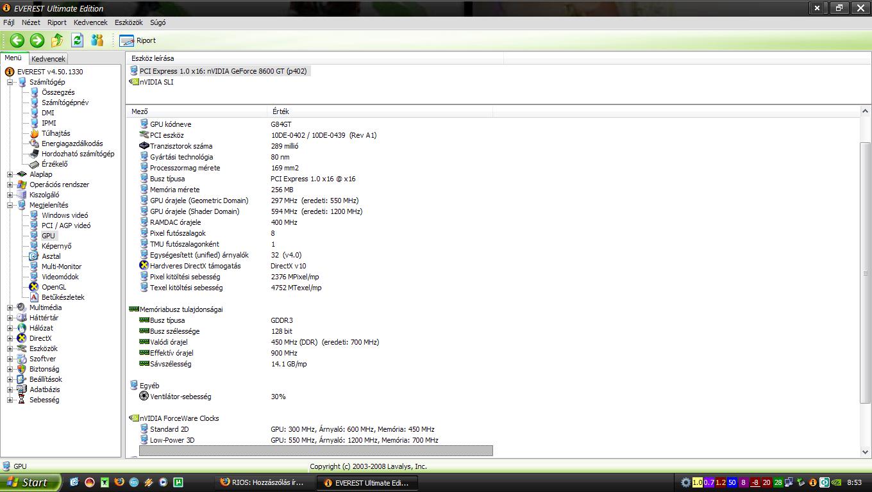Go forward with the green right arrow
This screenshot has height=492, width=872.
point(37,40)
